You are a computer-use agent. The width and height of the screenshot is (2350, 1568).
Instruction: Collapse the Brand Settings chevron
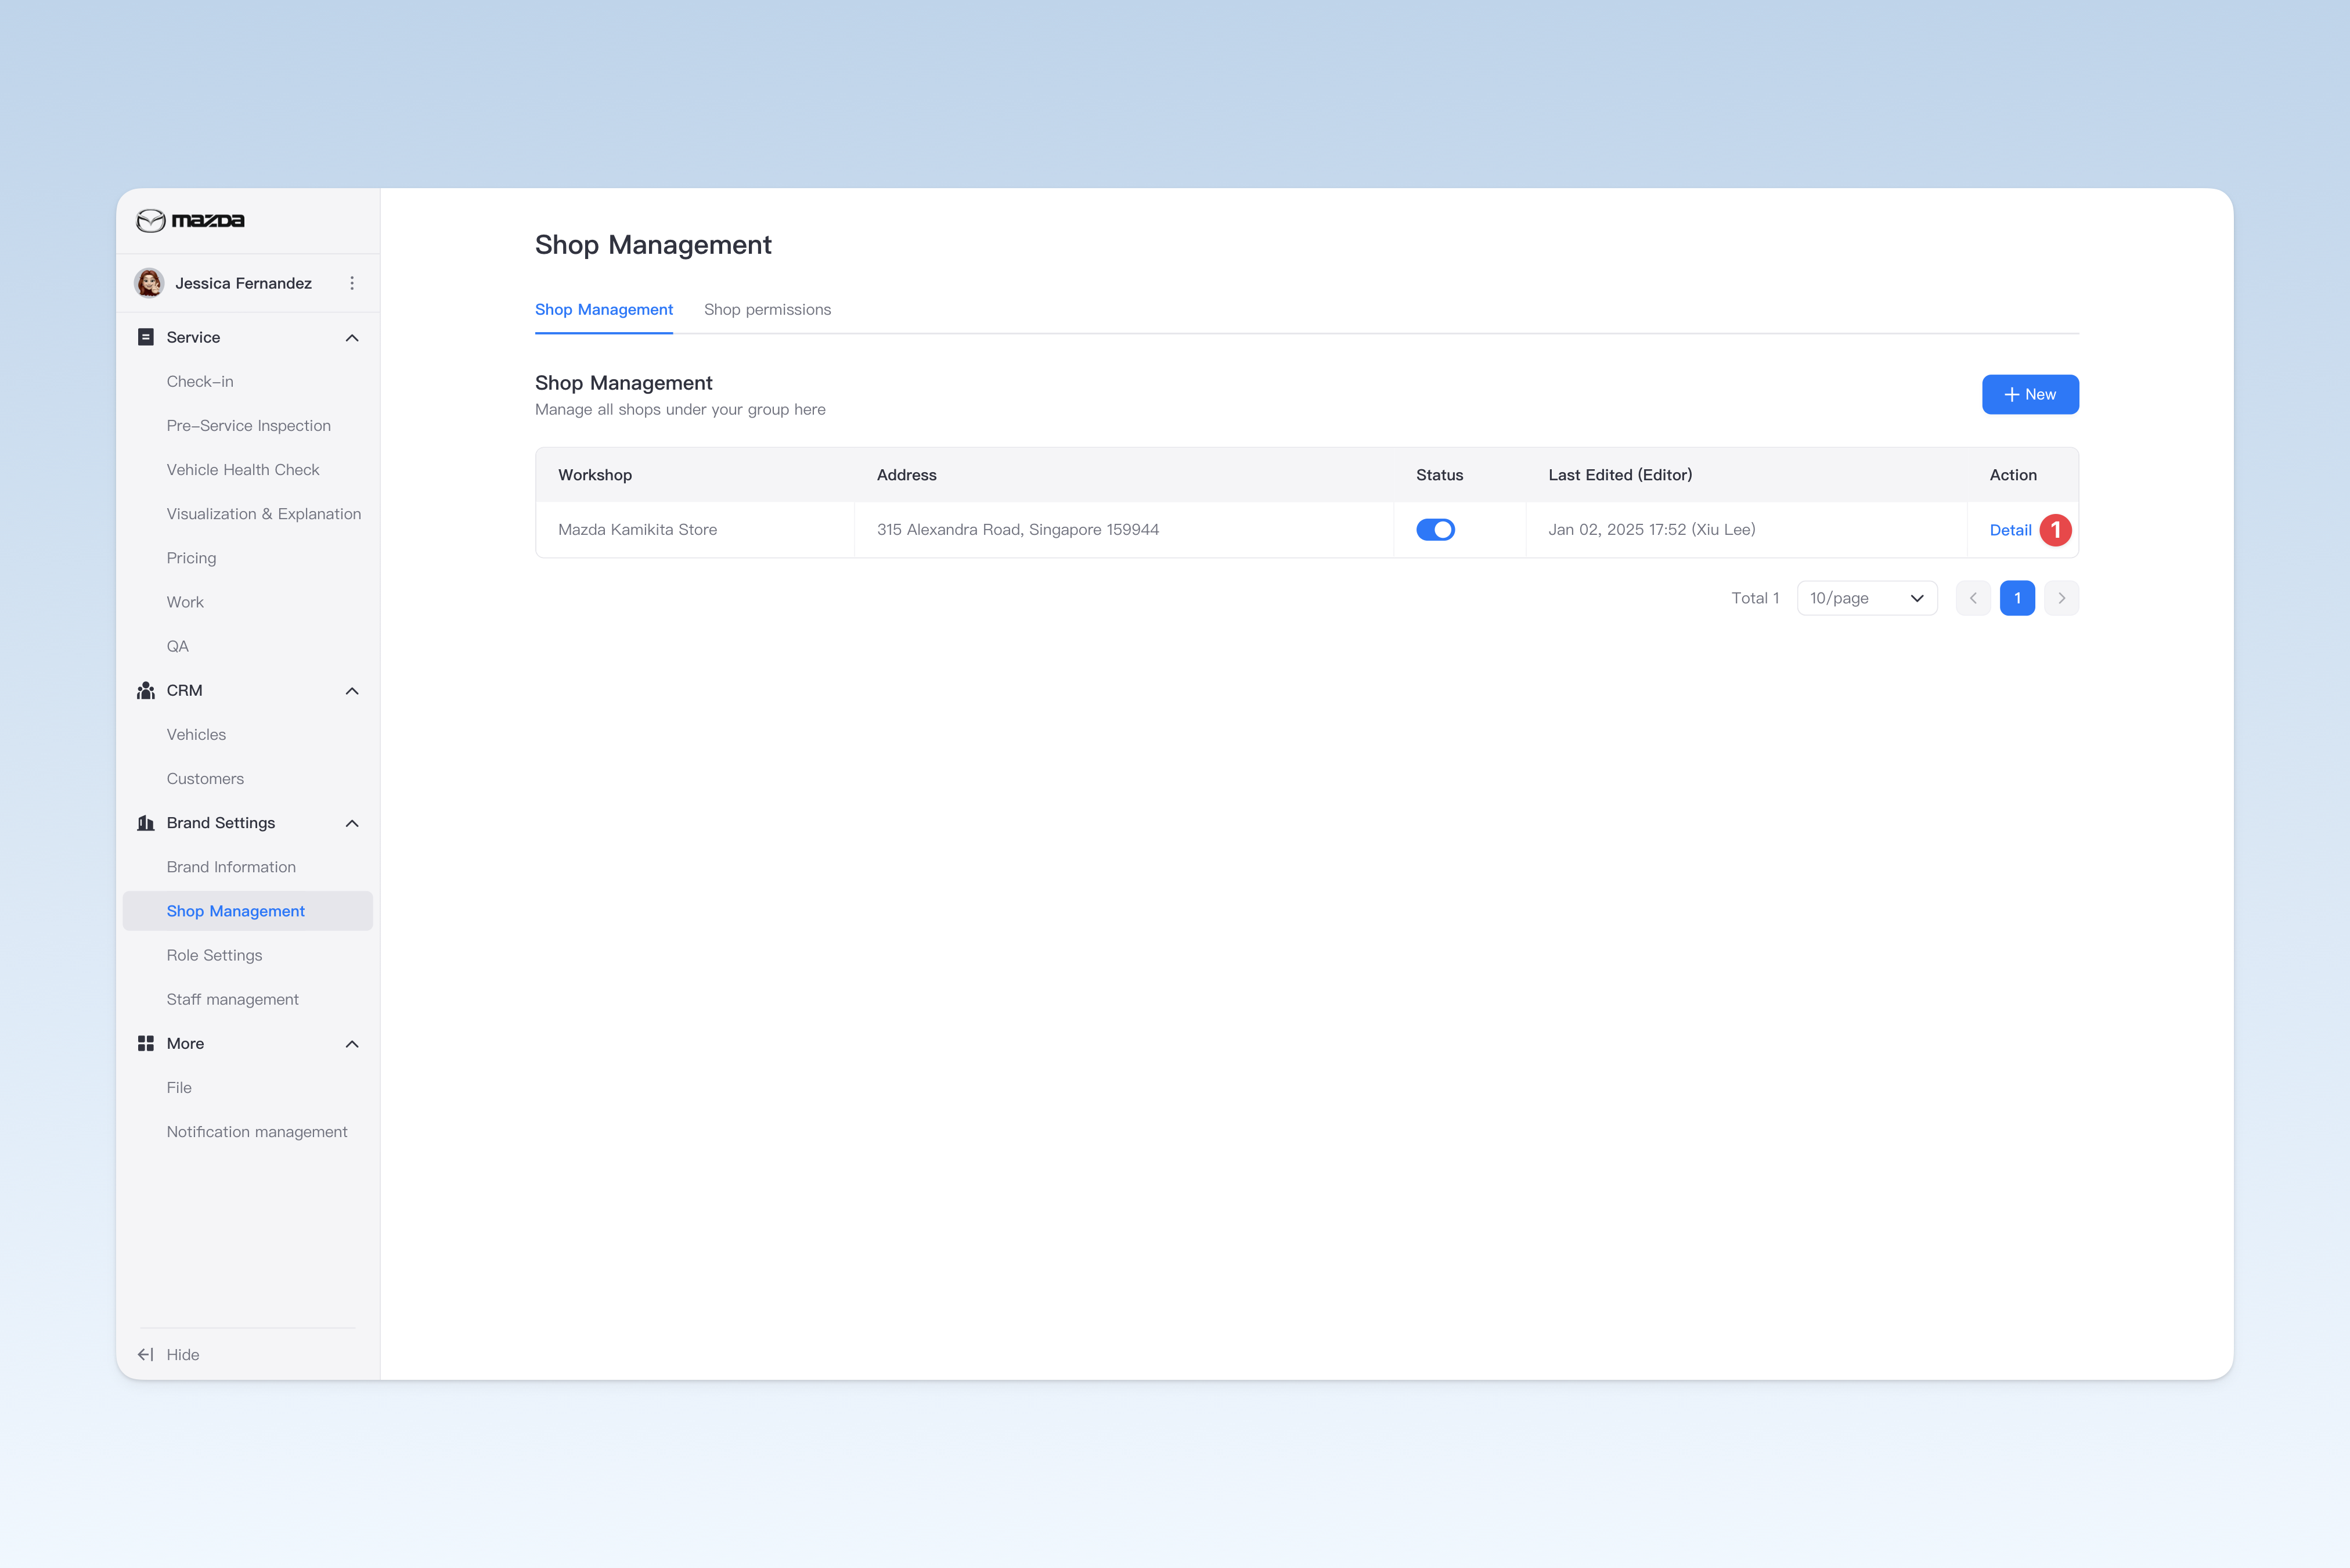352,823
